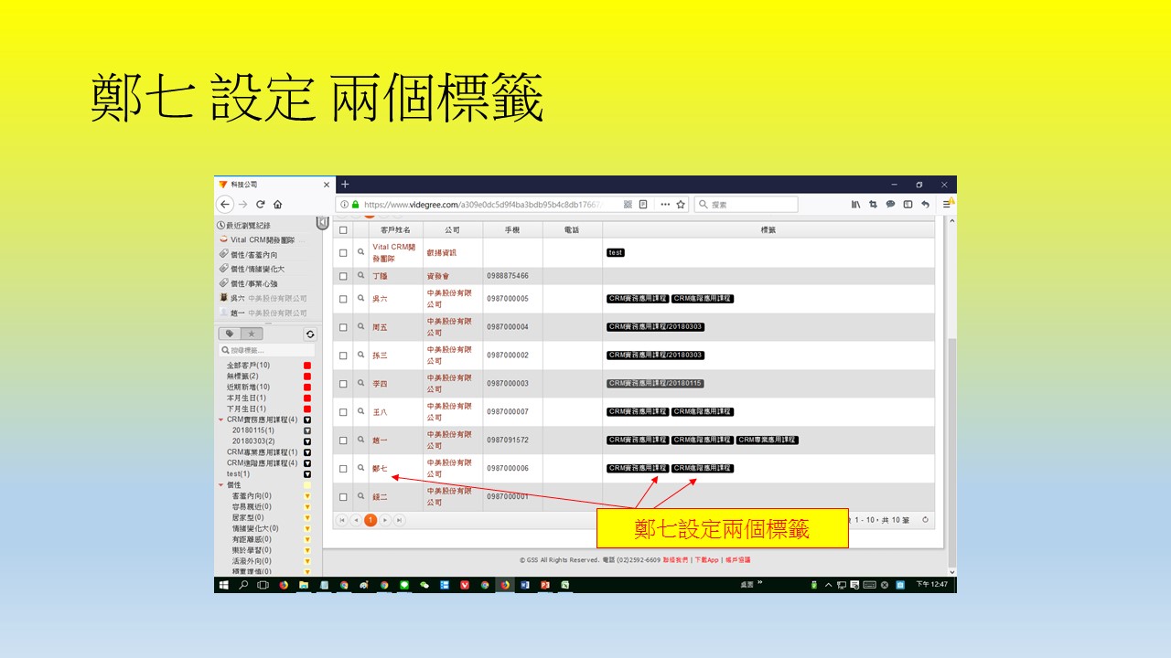
Task: Open the Firefox library icon
Action: [856, 205]
